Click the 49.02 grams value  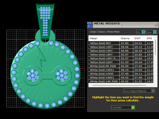point(125,81)
